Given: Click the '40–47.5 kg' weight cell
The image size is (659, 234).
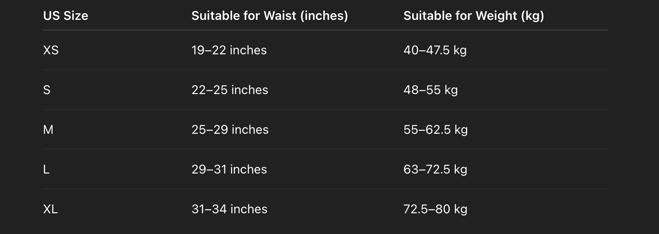Looking at the screenshot, I should click(435, 50).
